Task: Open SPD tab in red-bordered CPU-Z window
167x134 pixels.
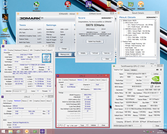Action: pyautogui.click(x=86, y=80)
